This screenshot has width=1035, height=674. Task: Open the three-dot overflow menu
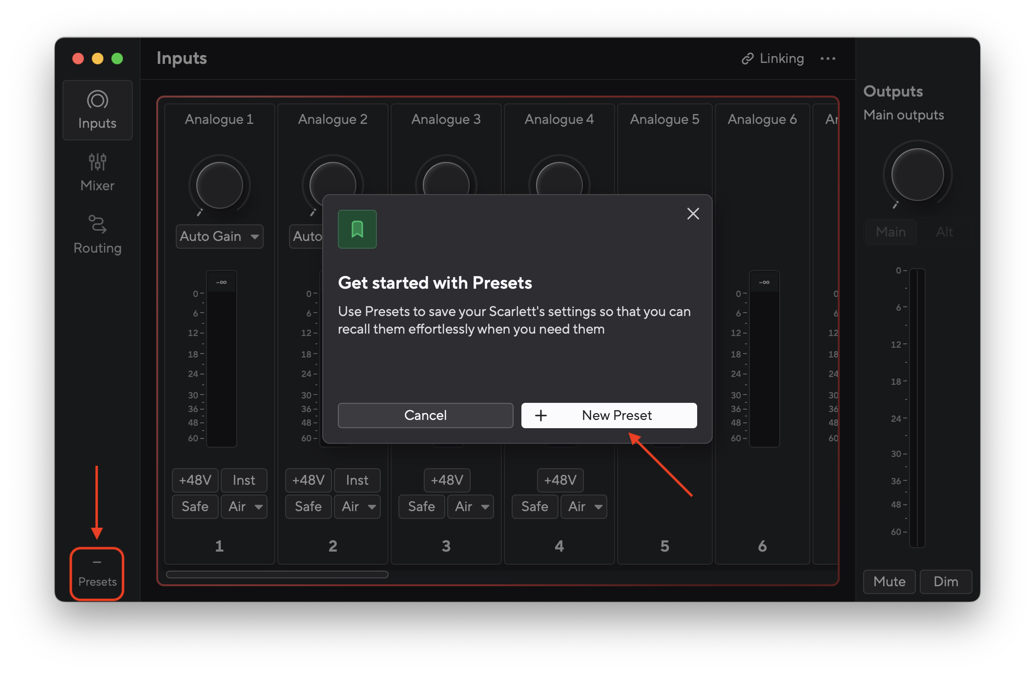(x=828, y=59)
